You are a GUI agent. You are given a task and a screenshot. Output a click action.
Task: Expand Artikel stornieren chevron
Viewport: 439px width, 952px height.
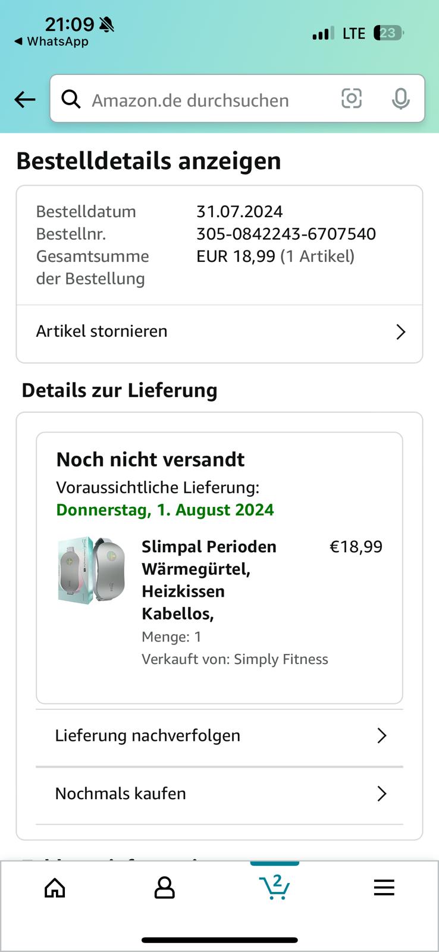click(401, 332)
